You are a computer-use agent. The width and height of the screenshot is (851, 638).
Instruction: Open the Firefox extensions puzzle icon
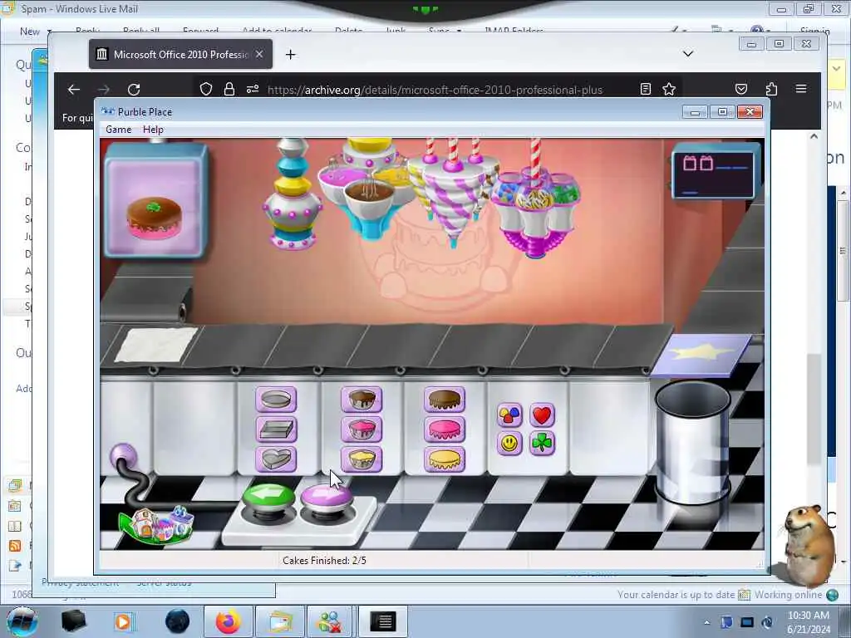pos(771,90)
